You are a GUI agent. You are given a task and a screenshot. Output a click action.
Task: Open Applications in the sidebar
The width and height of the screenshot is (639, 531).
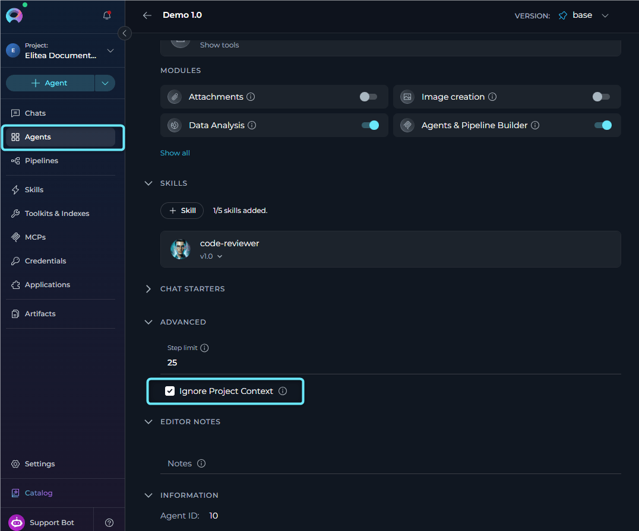click(61, 285)
